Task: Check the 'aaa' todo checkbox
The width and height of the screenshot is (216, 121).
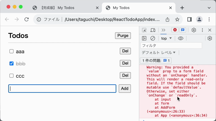Action: (x=11, y=51)
